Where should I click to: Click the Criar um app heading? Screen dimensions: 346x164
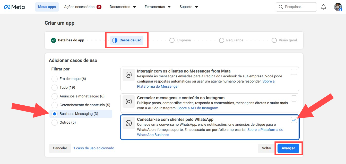pos(59,23)
